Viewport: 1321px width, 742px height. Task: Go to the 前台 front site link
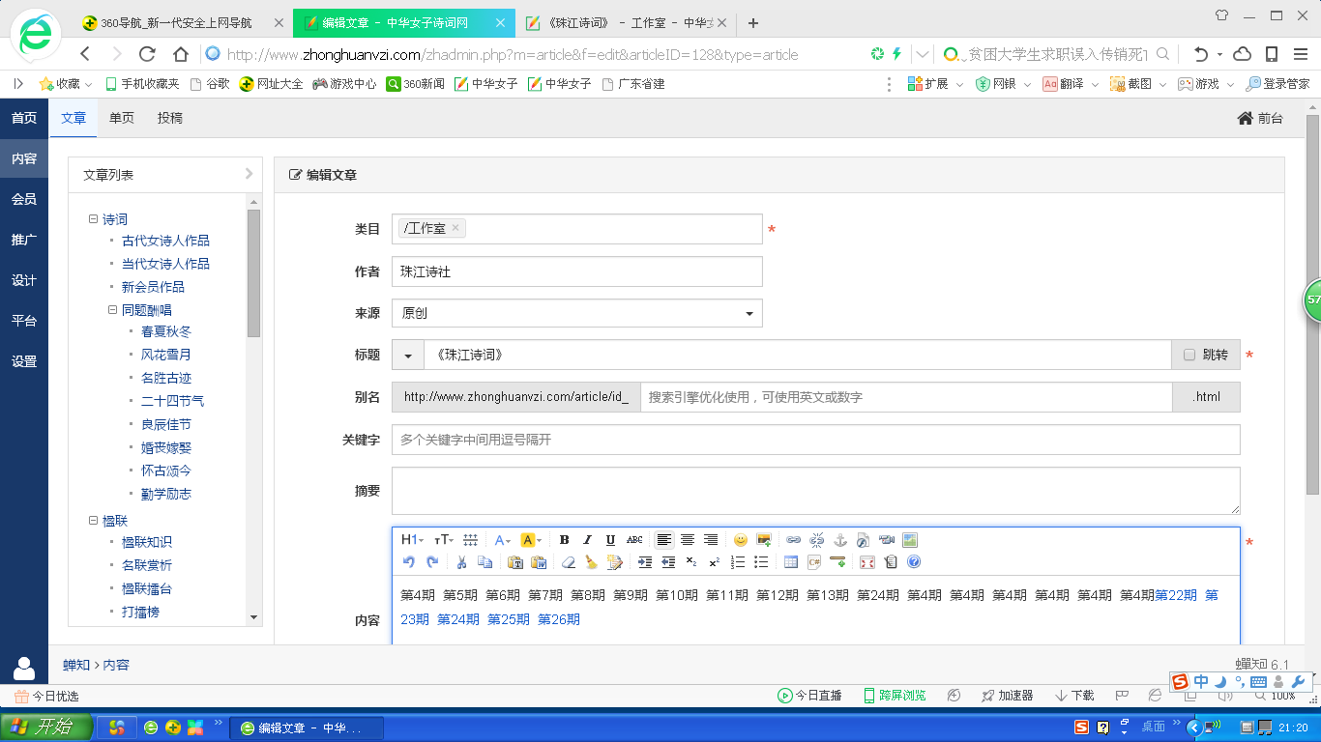click(x=1260, y=118)
